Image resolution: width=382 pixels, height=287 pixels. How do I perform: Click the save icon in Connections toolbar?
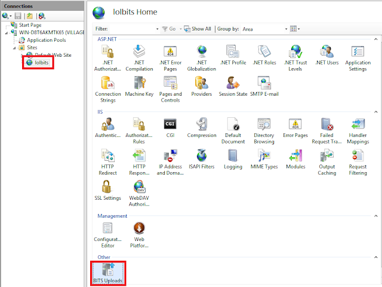tap(18, 16)
